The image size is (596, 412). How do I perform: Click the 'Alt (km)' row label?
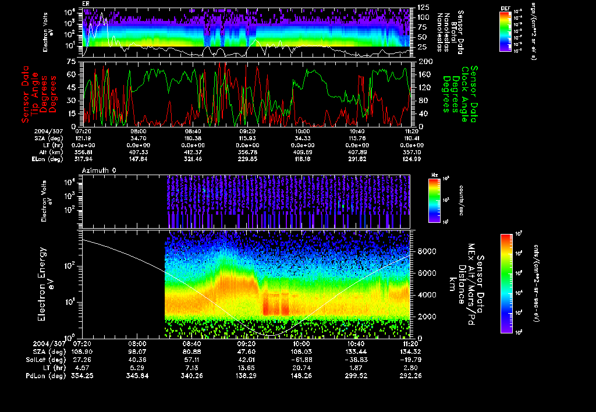(x=51, y=152)
